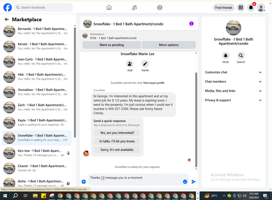The image size is (272, 200).
Task: Open the Facebook logo home link
Action: (x=8, y=8)
